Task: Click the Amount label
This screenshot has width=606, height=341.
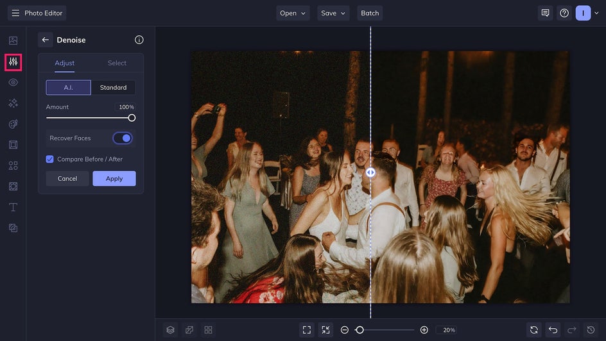Action: click(x=57, y=107)
